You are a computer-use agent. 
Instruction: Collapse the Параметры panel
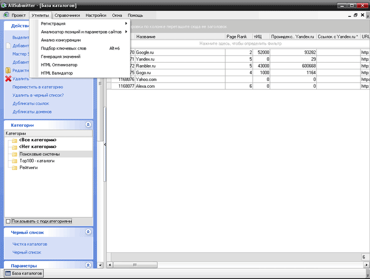(x=88, y=265)
